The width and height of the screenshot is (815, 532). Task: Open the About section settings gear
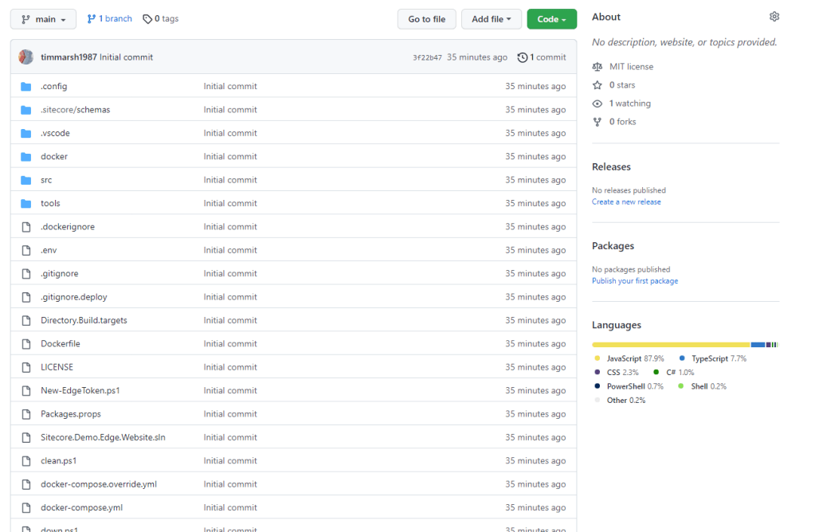(774, 16)
